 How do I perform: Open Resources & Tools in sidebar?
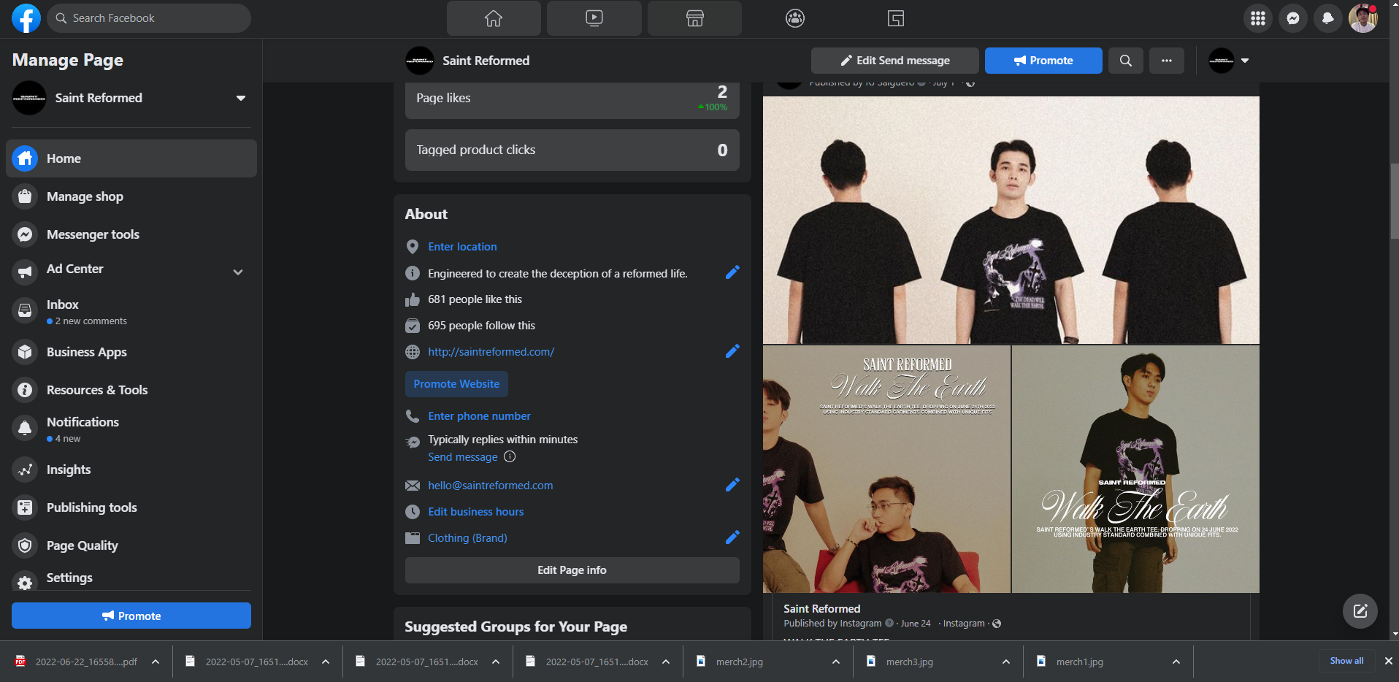pyautogui.click(x=131, y=390)
